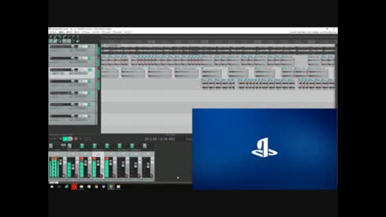Arm recording on the first track panel
The image size is (386, 217).
tap(51, 47)
